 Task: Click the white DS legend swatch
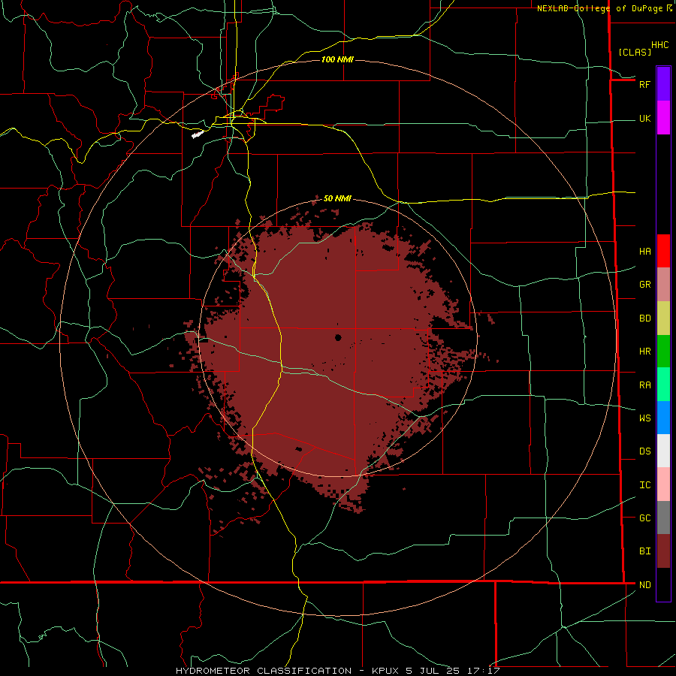click(x=663, y=451)
